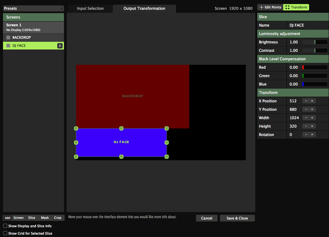
Task: Click the DJ FACE slice icon in list
Action: (x=8, y=46)
